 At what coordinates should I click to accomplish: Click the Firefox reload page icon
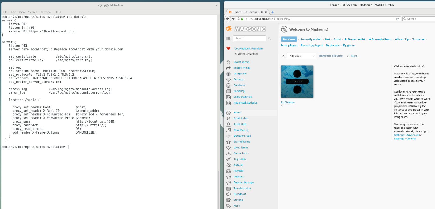[x=397, y=19]
